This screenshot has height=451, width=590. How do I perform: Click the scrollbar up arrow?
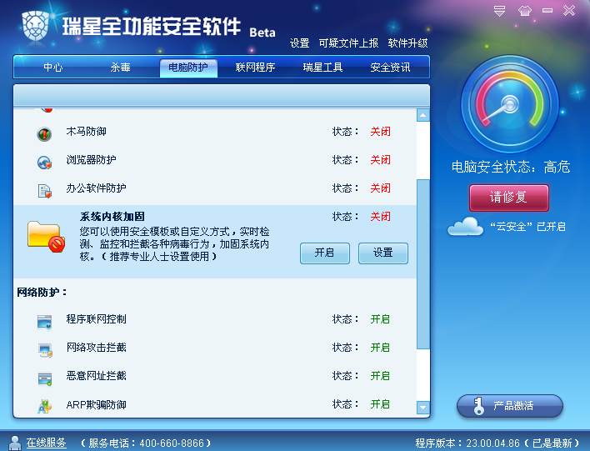pyautogui.click(x=423, y=115)
